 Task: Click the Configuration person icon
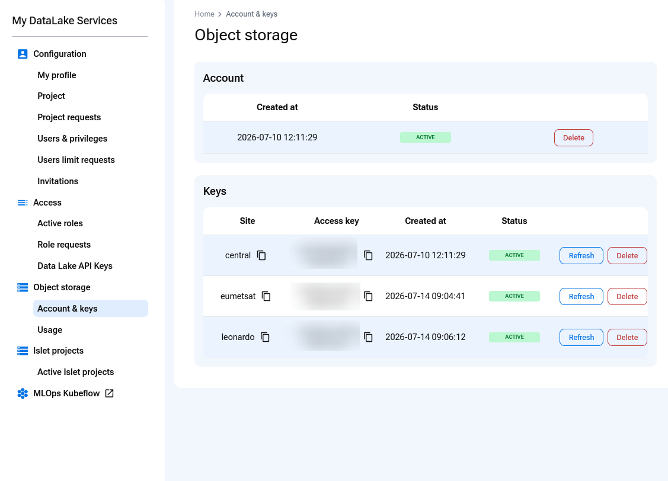23,54
